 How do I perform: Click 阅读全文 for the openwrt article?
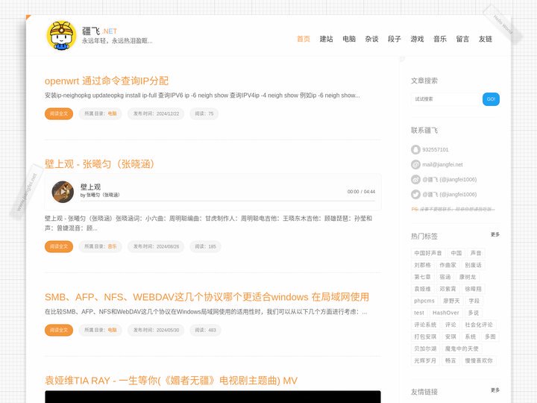59,113
